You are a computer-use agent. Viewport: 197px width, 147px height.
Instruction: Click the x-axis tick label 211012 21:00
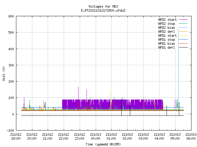(48, 137)
